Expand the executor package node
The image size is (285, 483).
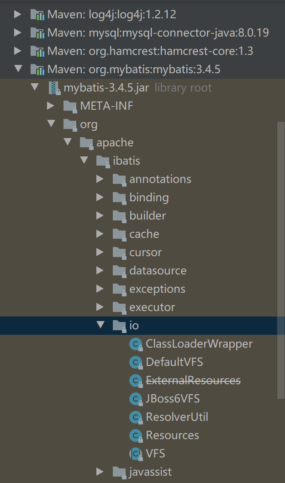coord(100,307)
